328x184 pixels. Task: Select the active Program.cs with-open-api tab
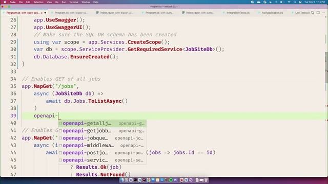(x=24, y=13)
